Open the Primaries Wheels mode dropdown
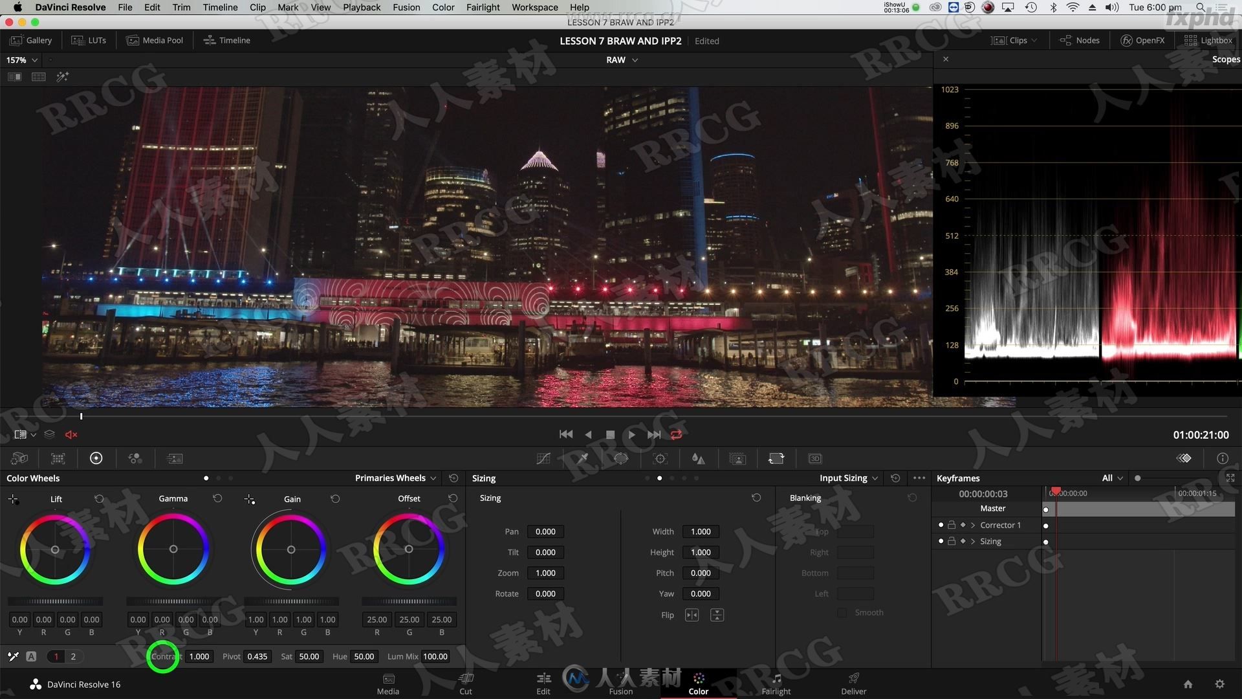This screenshot has height=699, width=1242. (x=395, y=478)
